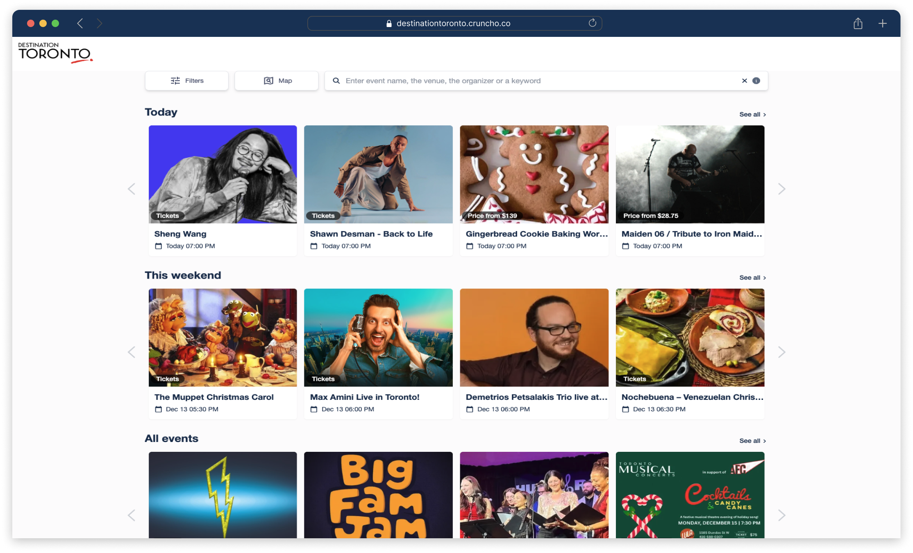The height and width of the screenshot is (553, 913).
Task: Open the Filters panel
Action: 187,81
